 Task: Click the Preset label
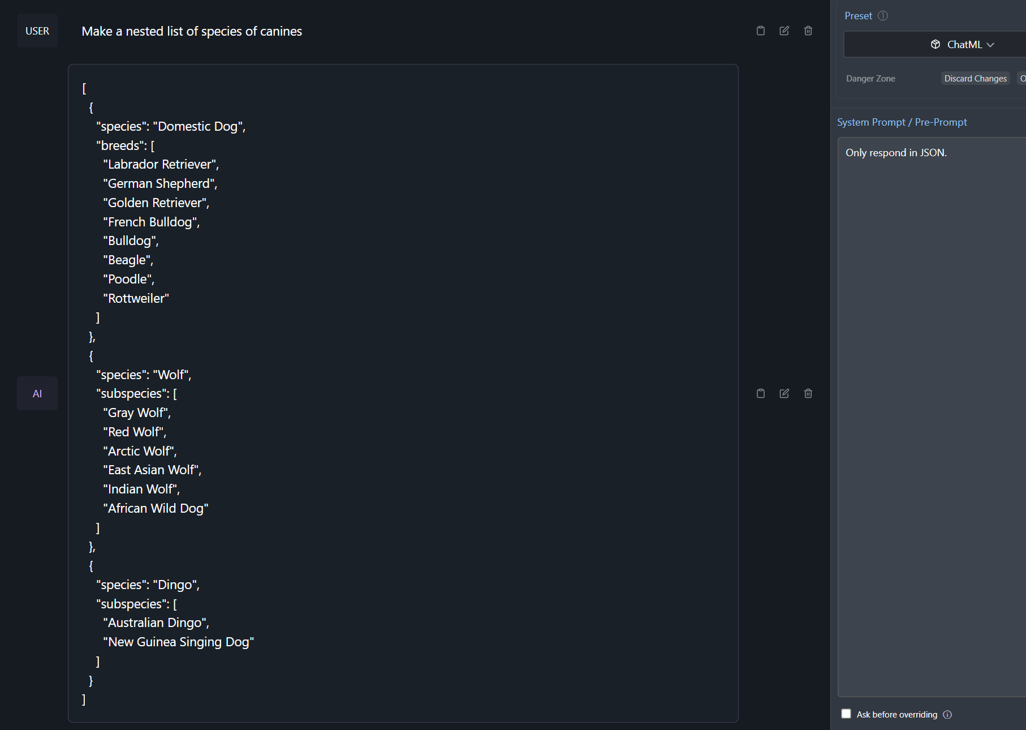pos(858,16)
